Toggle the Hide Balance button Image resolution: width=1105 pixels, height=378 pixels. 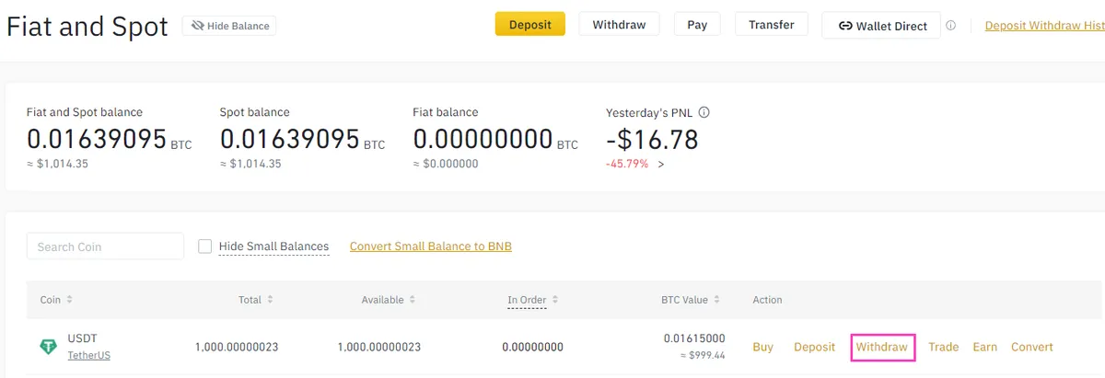click(229, 26)
